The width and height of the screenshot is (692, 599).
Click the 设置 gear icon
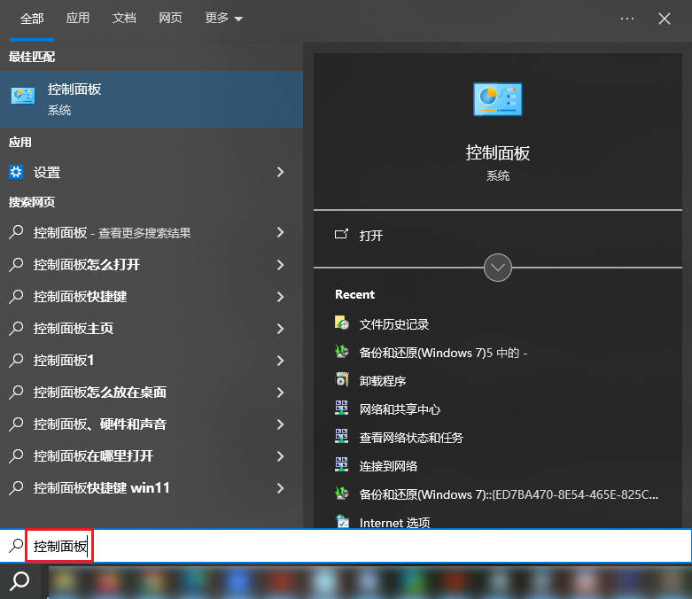pos(16,172)
